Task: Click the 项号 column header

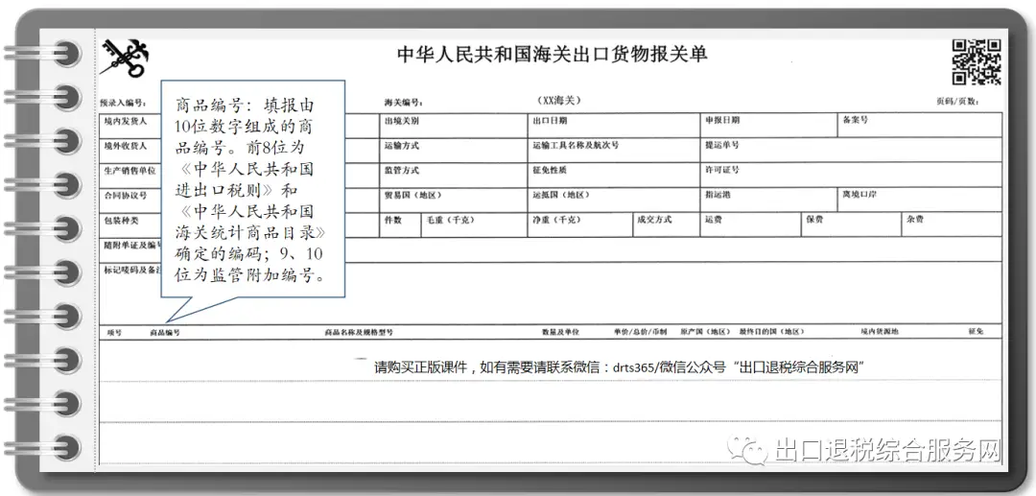Action: (x=116, y=332)
